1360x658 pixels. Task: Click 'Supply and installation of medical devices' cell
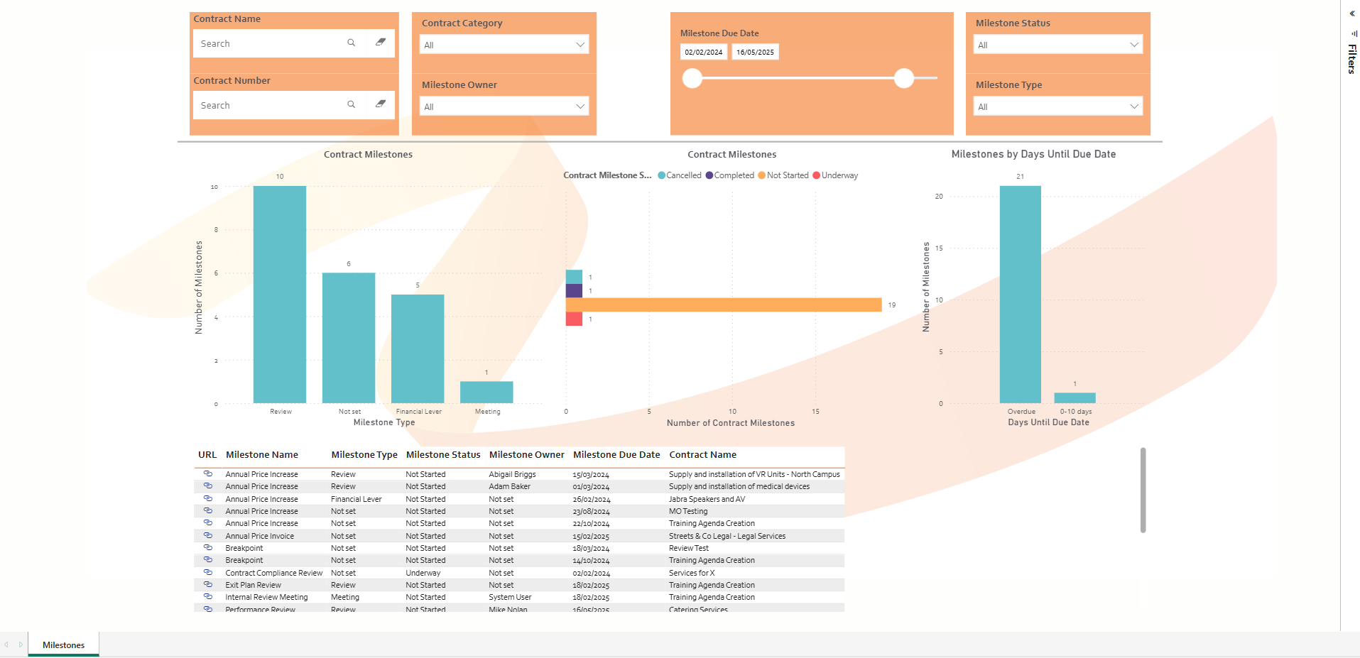739,486
